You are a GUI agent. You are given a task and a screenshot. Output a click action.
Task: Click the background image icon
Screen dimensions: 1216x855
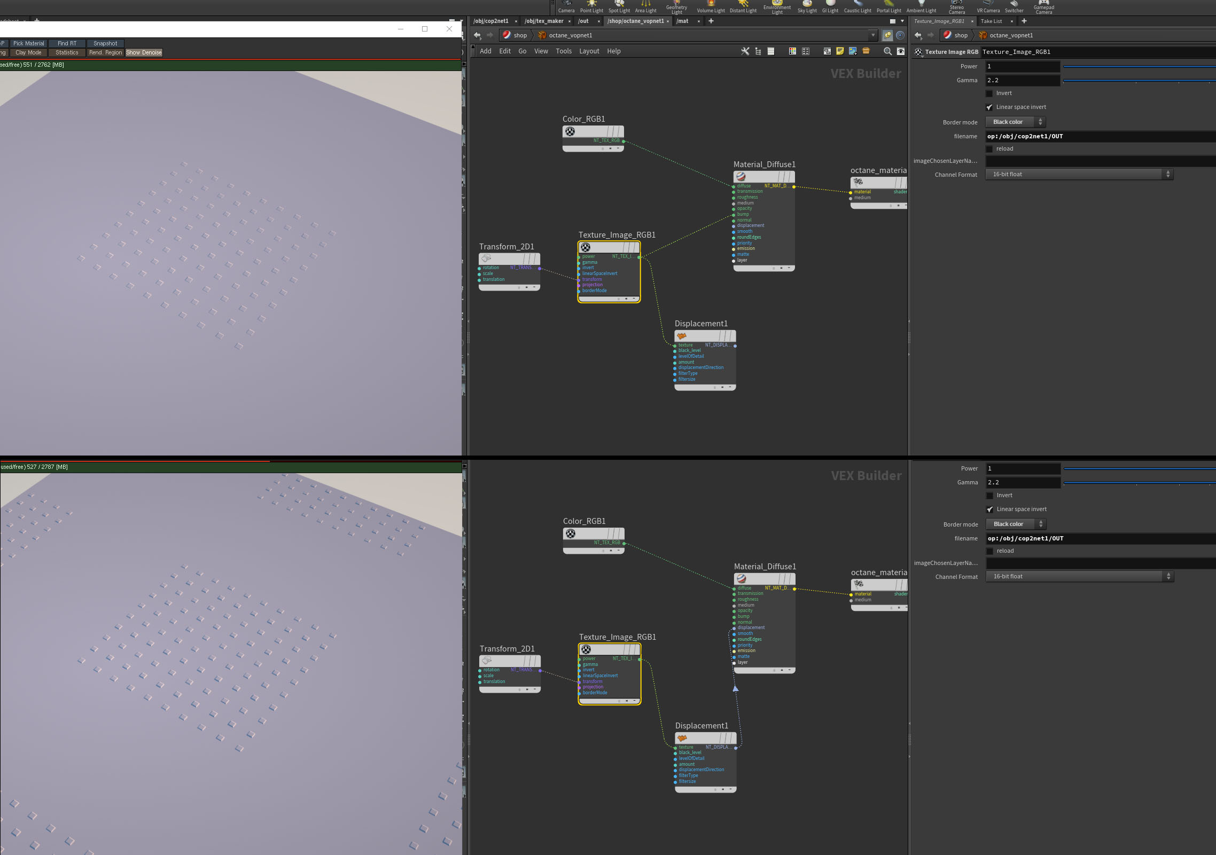coord(853,51)
